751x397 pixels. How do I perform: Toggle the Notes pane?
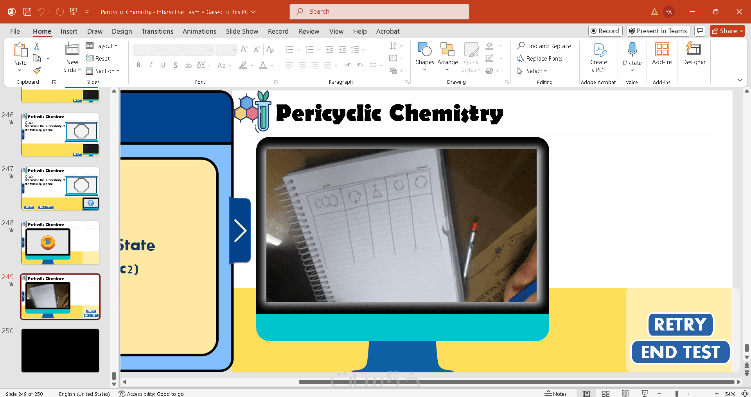pyautogui.click(x=555, y=393)
